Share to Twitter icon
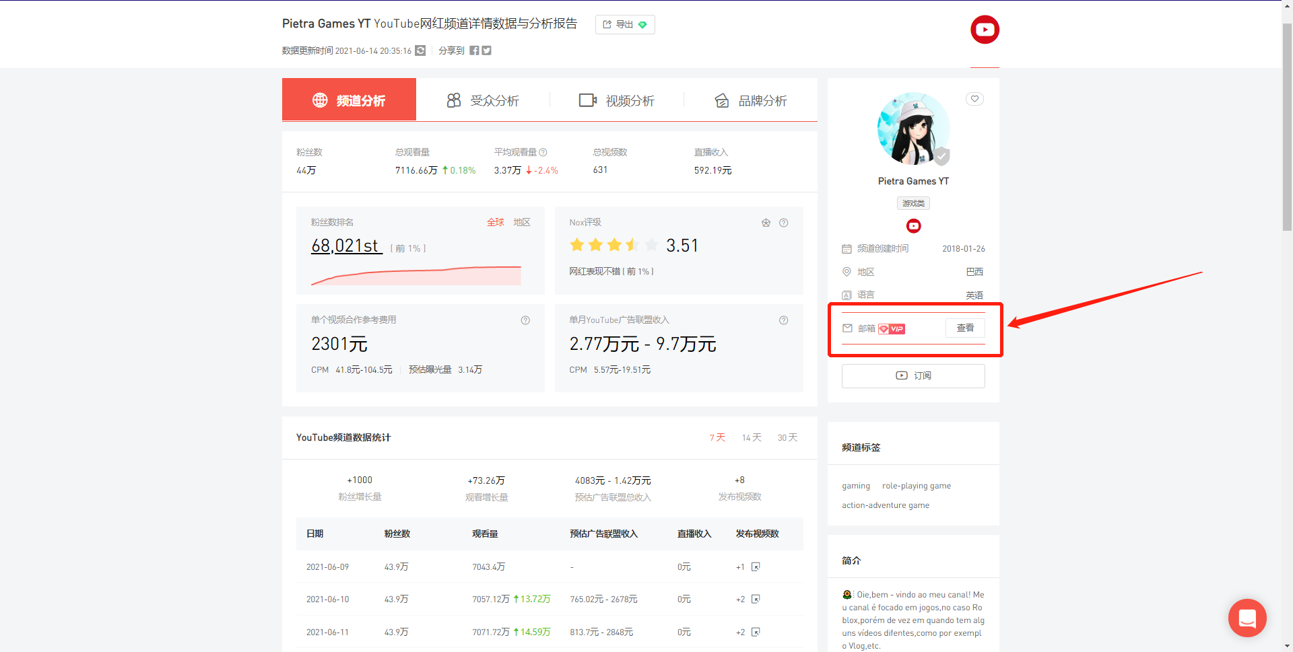This screenshot has width=1293, height=652. pyautogui.click(x=486, y=50)
